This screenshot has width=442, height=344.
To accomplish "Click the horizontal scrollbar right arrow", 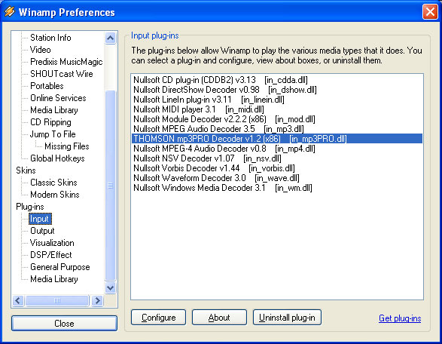I will coord(97,300).
